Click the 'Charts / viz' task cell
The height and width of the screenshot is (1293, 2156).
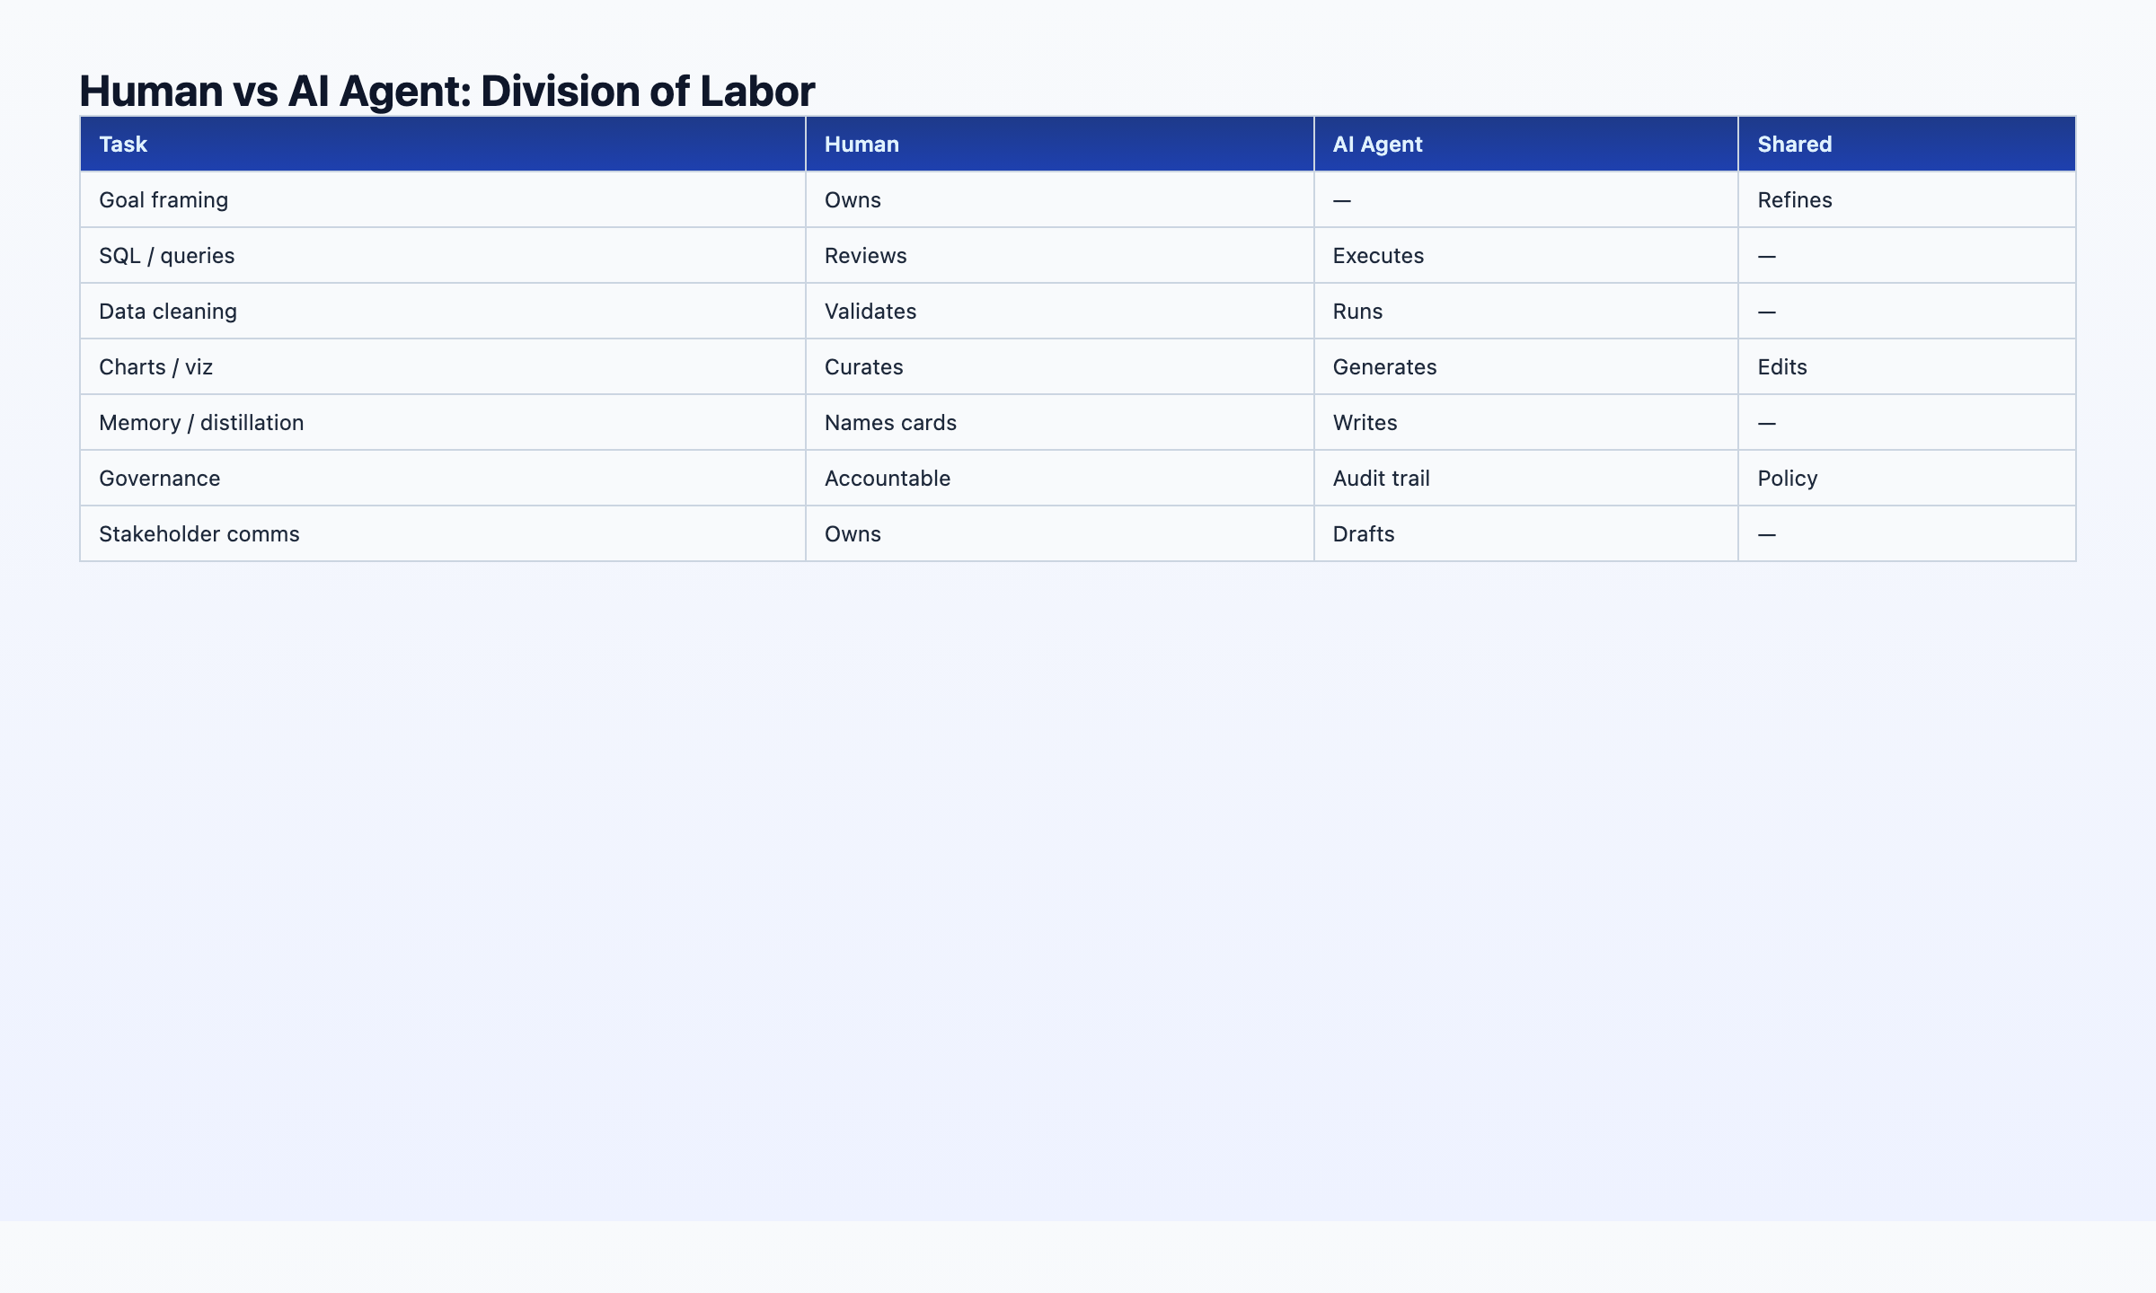443,366
